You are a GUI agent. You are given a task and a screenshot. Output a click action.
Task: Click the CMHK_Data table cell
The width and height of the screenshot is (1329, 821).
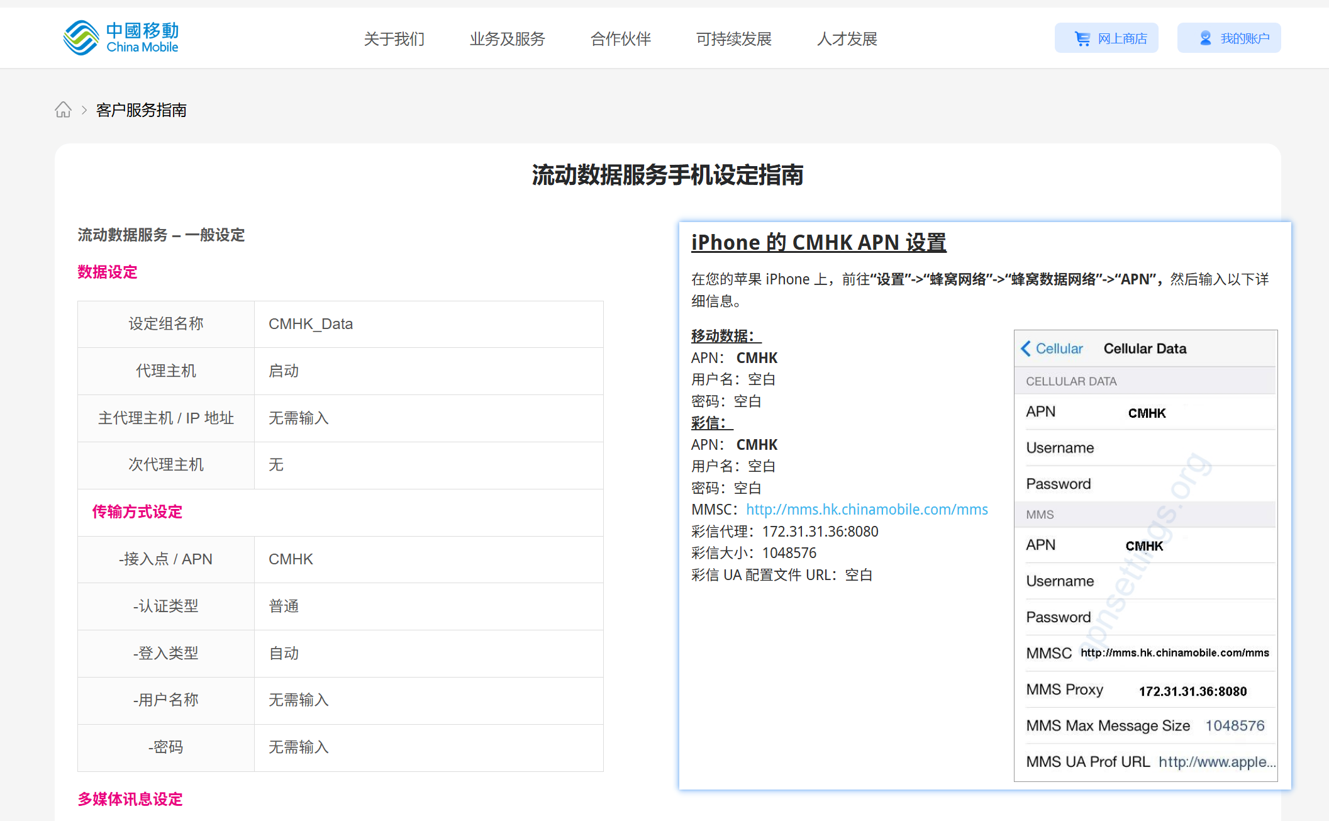click(311, 324)
